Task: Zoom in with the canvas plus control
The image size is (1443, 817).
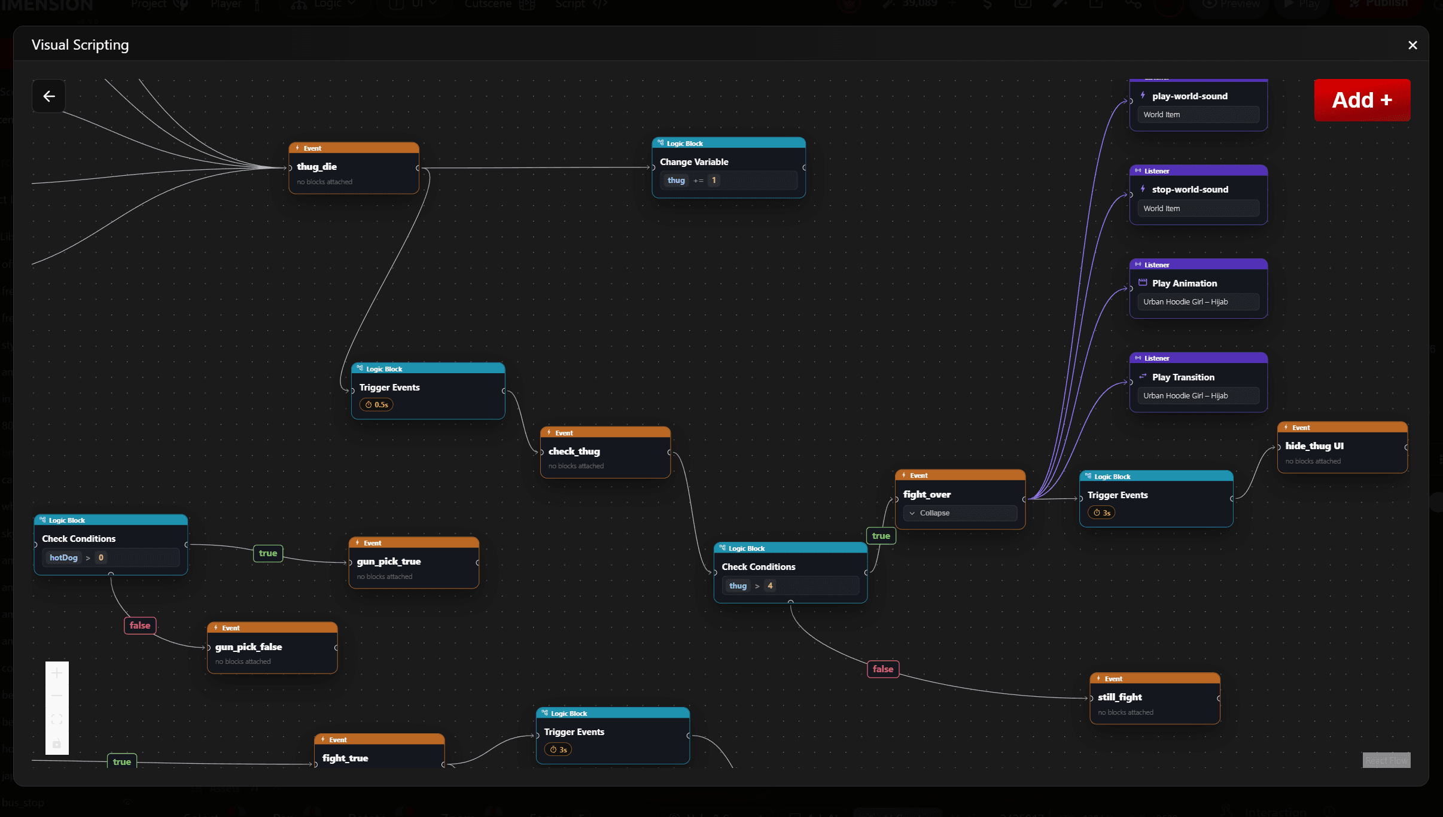Action: (57, 673)
